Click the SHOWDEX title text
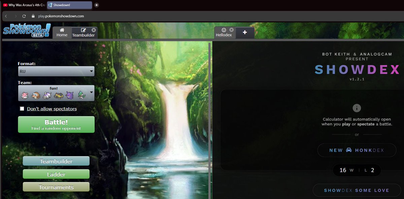 pos(357,69)
